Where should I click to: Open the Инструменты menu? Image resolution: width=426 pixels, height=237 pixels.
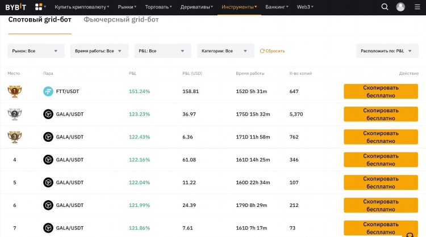tap(239, 7)
